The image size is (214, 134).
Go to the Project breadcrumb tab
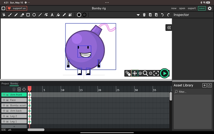[5, 84]
